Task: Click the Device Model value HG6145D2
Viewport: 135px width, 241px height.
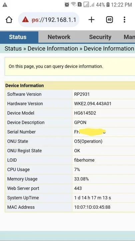Action: 85,113
